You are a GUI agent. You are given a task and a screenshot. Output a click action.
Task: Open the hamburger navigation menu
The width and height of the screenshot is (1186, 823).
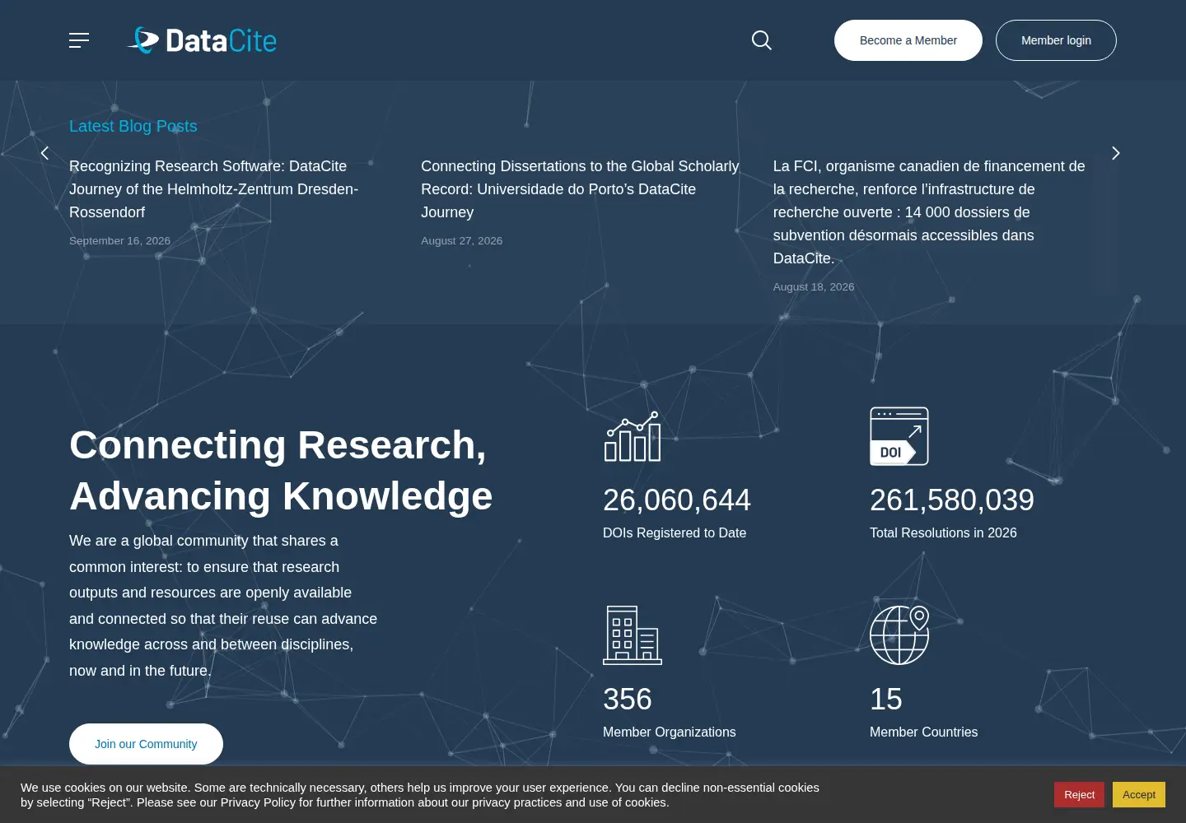click(x=79, y=40)
